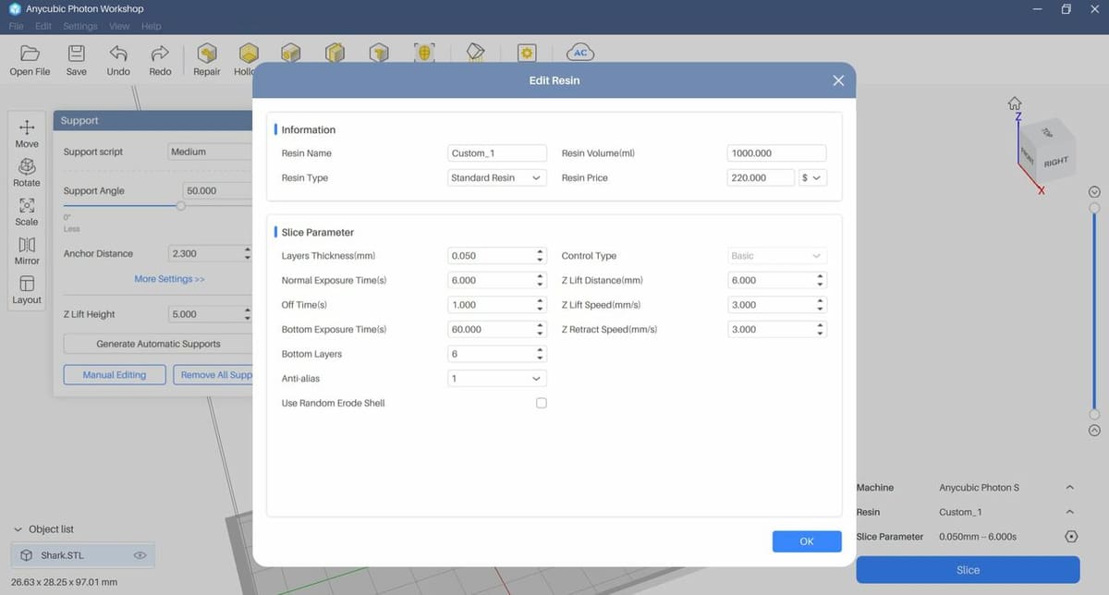Toggle Shark.STL visibility eye icon
1109x595 pixels.
[x=140, y=555]
